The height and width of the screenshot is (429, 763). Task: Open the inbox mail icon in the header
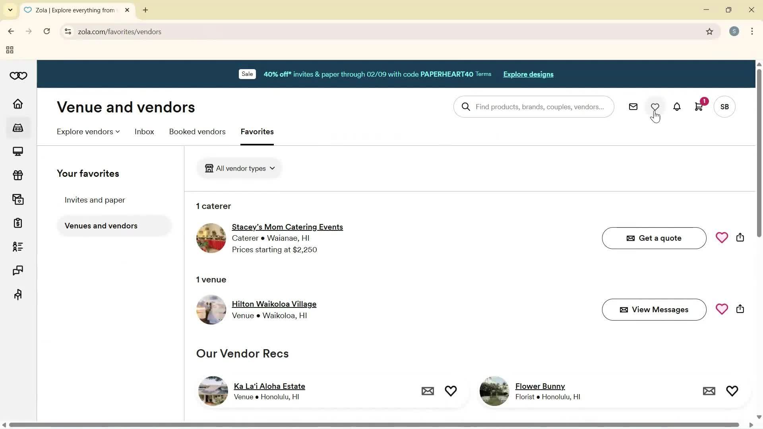633,106
